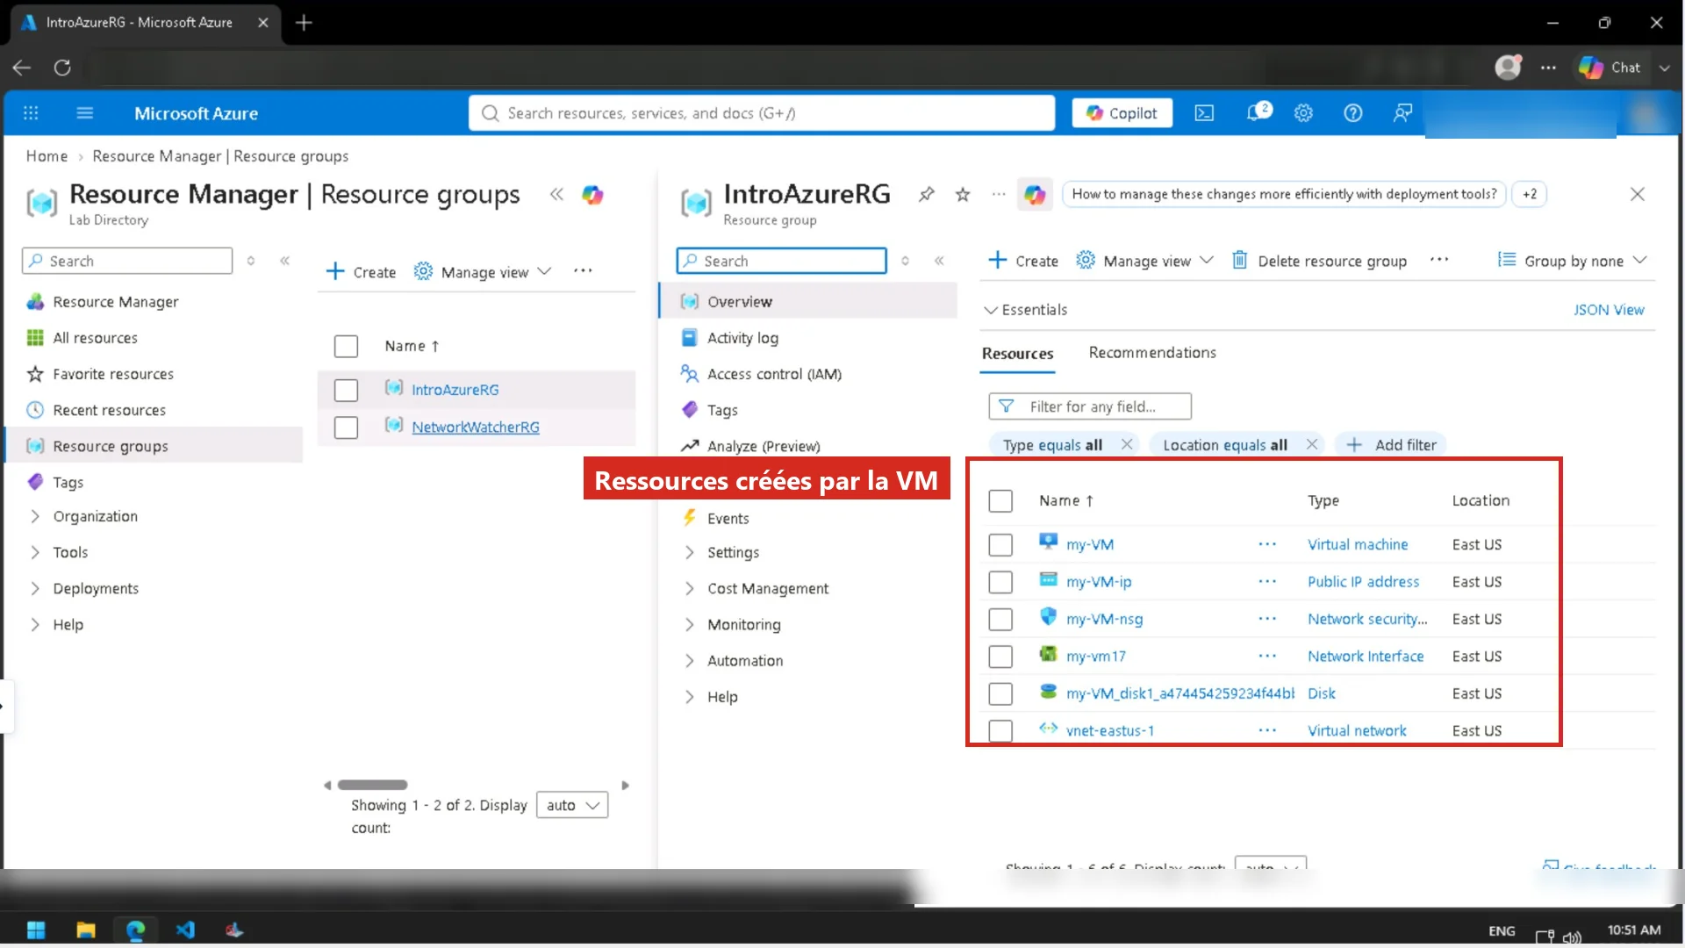Open portal settings gear

pyautogui.click(x=1303, y=113)
